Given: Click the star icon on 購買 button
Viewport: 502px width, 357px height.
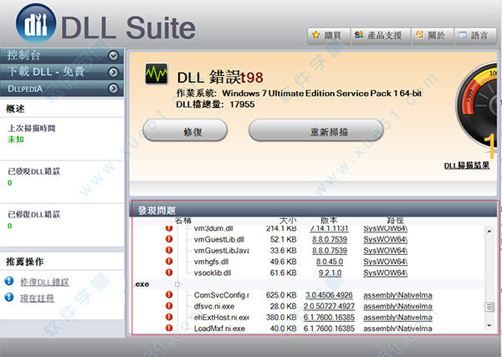Looking at the screenshot, I should [x=317, y=35].
